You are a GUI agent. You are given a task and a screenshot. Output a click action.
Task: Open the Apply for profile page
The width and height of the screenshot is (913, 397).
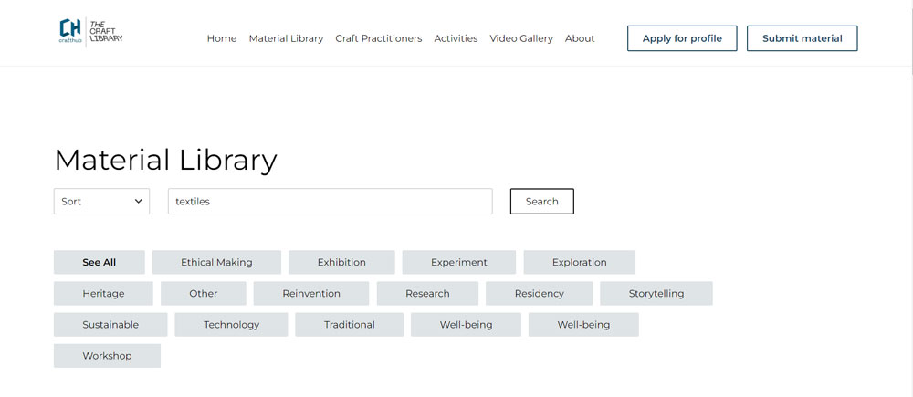pyautogui.click(x=681, y=38)
